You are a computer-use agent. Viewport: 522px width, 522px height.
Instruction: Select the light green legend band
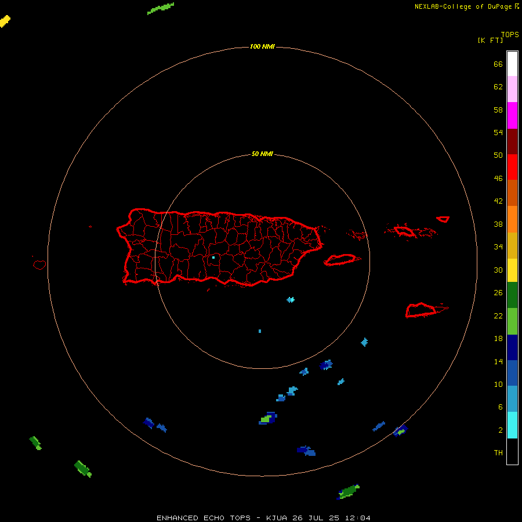[x=512, y=321]
